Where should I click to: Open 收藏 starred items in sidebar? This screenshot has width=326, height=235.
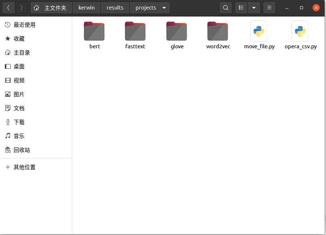36,39
